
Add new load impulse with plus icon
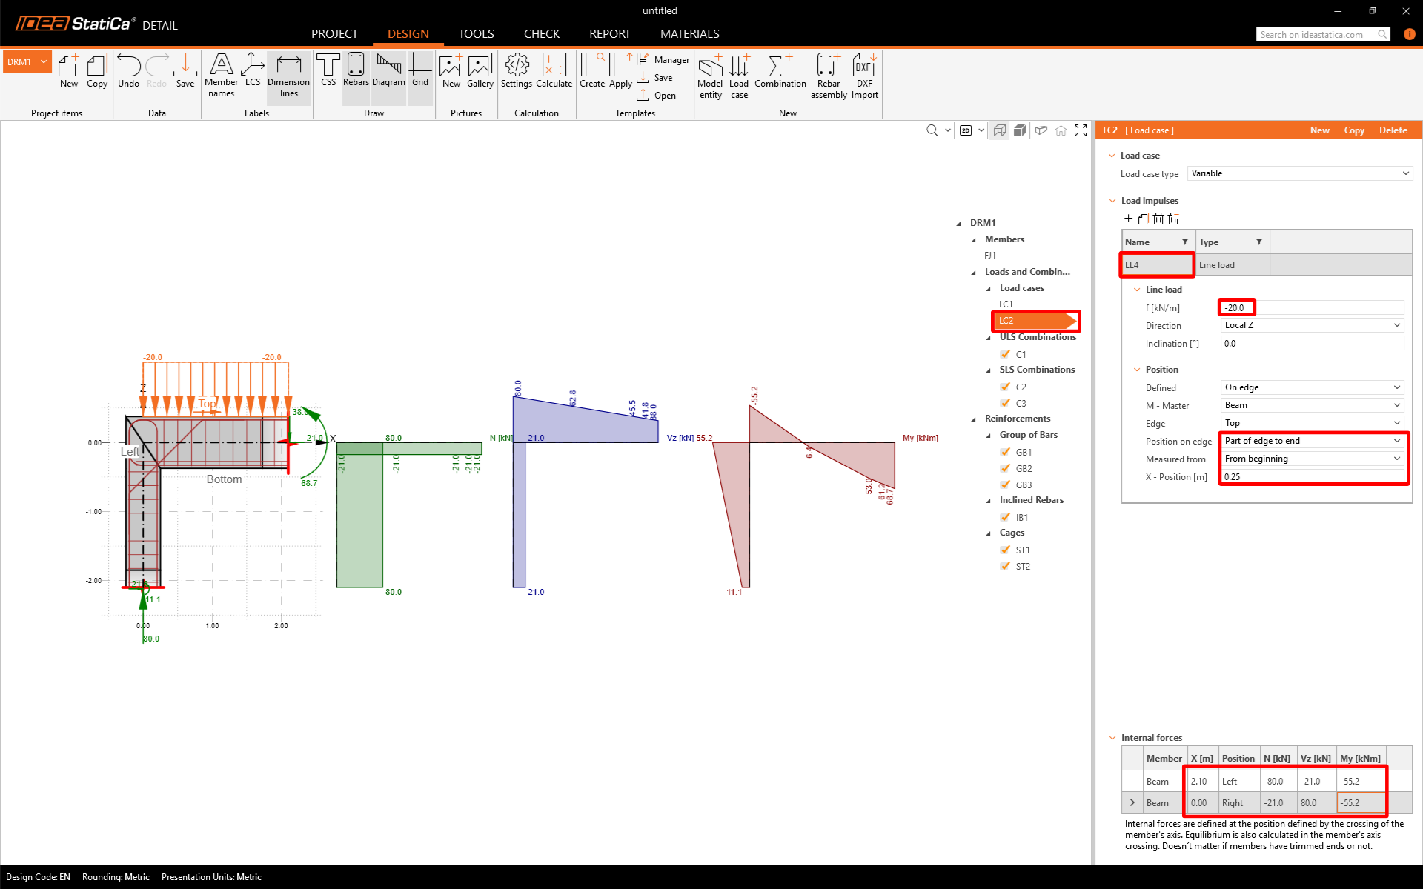(1128, 219)
